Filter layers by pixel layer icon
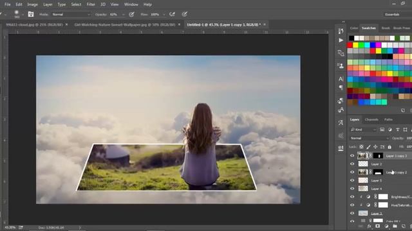 pos(382,130)
